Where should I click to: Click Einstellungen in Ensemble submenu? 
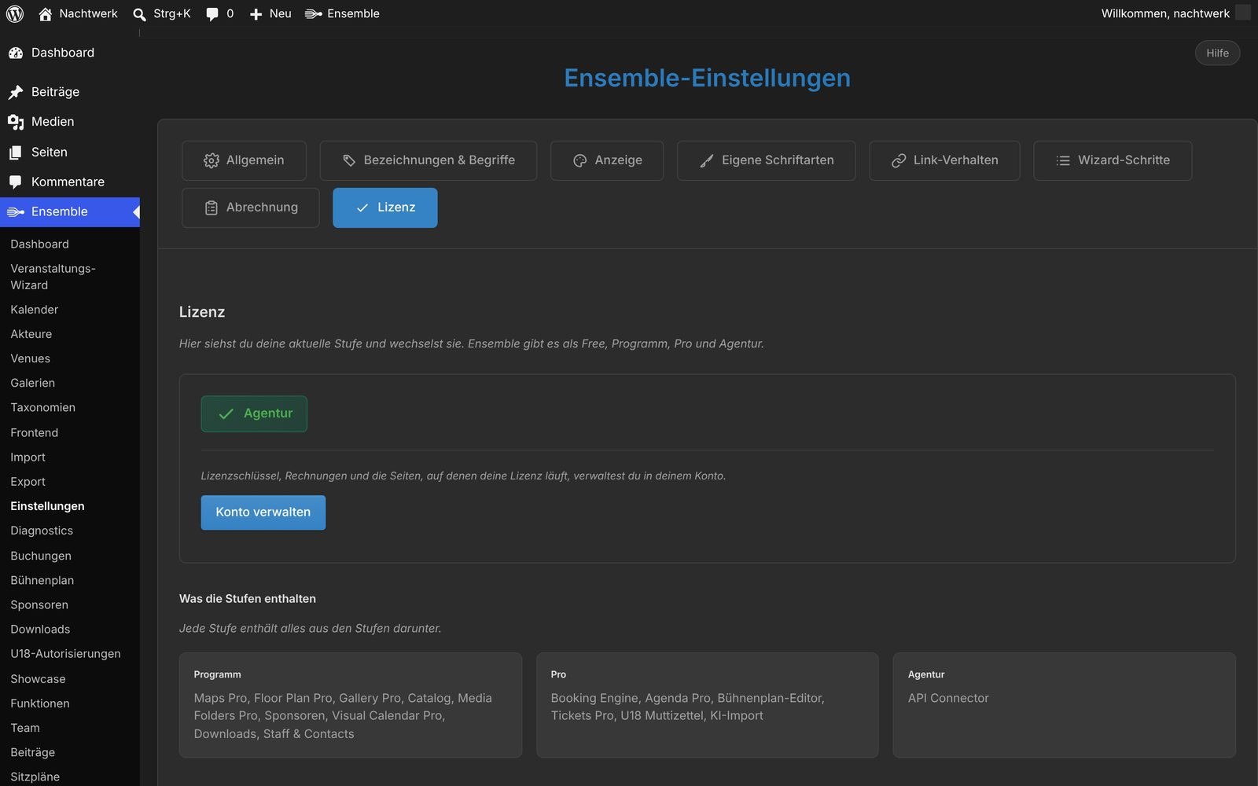click(x=47, y=506)
